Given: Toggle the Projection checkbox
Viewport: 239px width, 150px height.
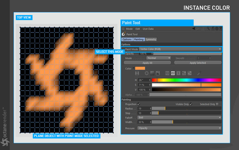Looking at the screenshot, I should coord(139,104).
